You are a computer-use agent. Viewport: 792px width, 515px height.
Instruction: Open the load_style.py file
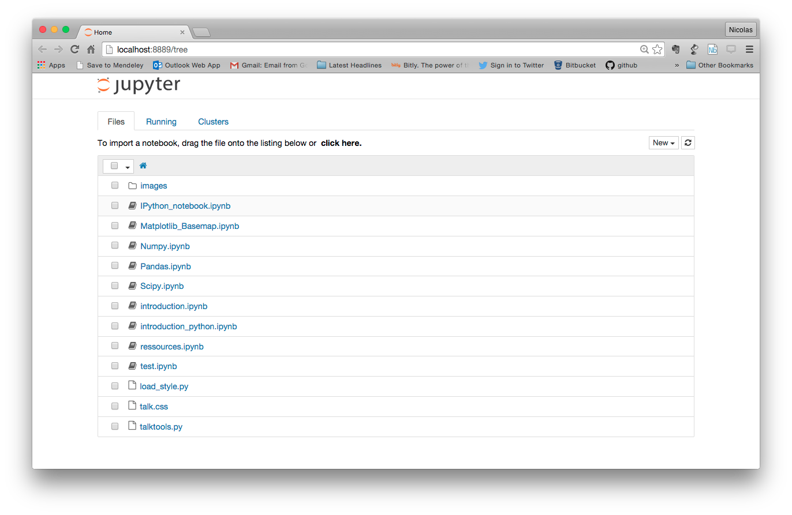[x=164, y=386]
